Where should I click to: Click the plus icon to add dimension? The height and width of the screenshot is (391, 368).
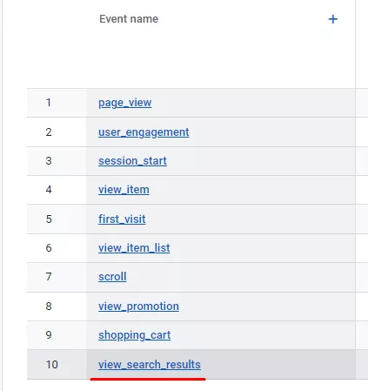pyautogui.click(x=333, y=19)
